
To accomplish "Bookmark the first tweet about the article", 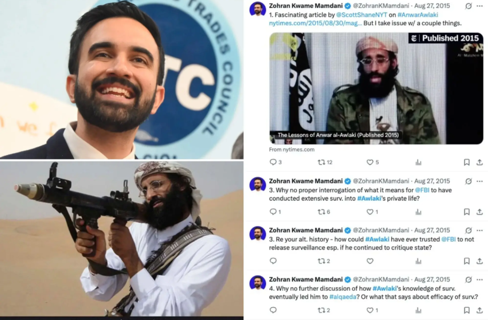I will [x=467, y=162].
